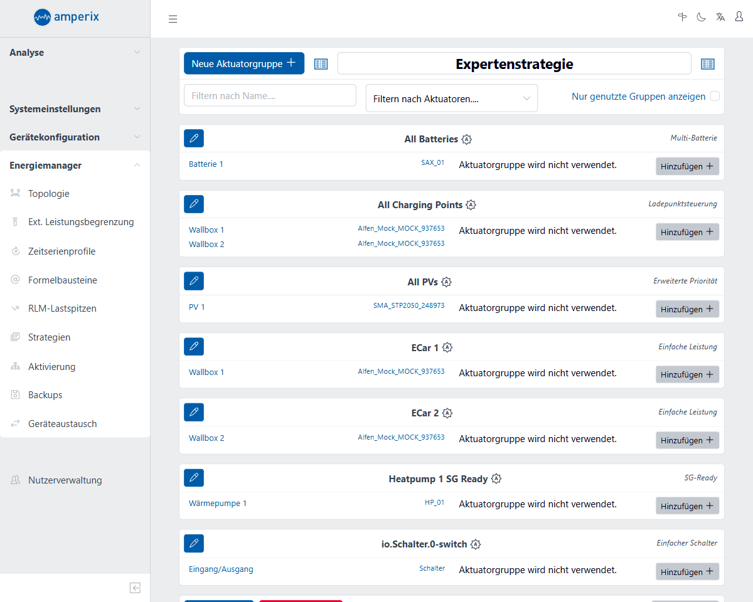Collapse the sidebar with bottom arrow icon

point(135,588)
